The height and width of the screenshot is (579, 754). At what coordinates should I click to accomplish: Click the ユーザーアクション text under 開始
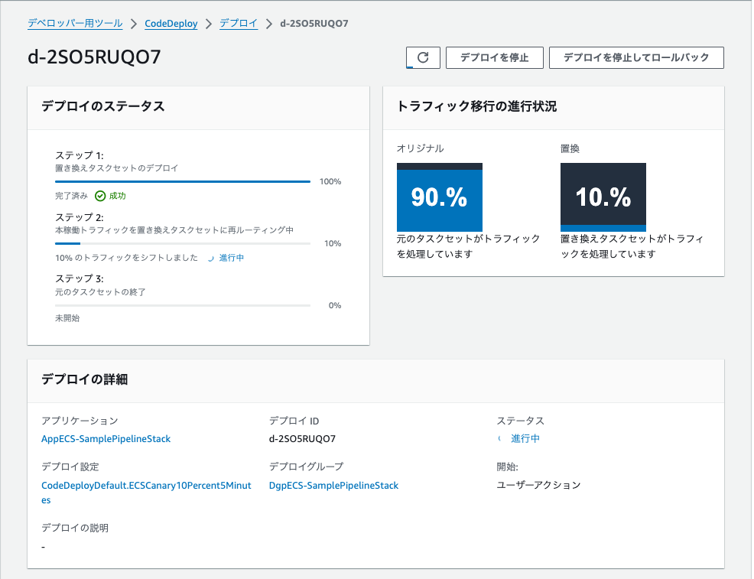point(538,485)
